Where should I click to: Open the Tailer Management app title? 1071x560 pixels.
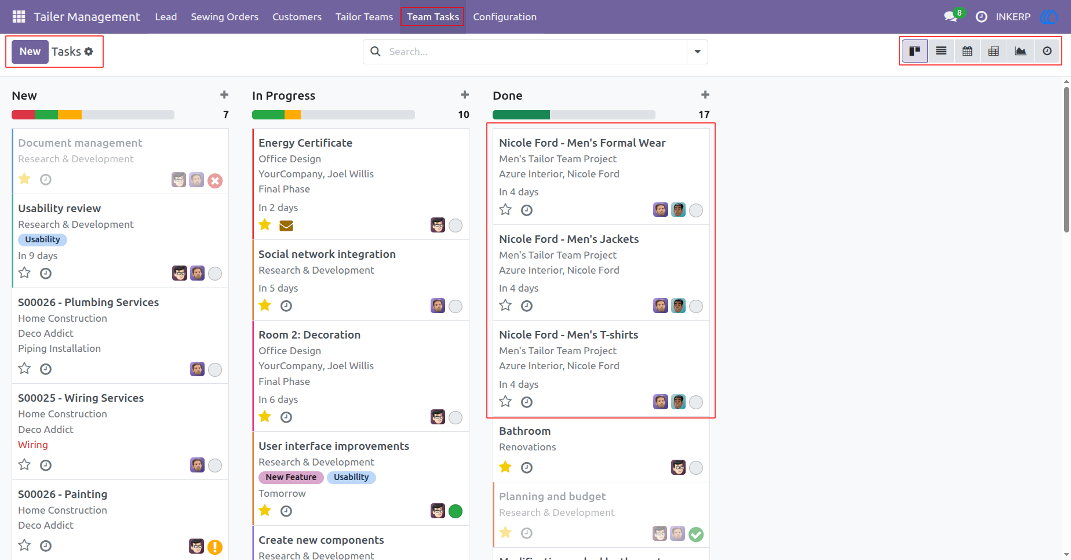click(87, 17)
